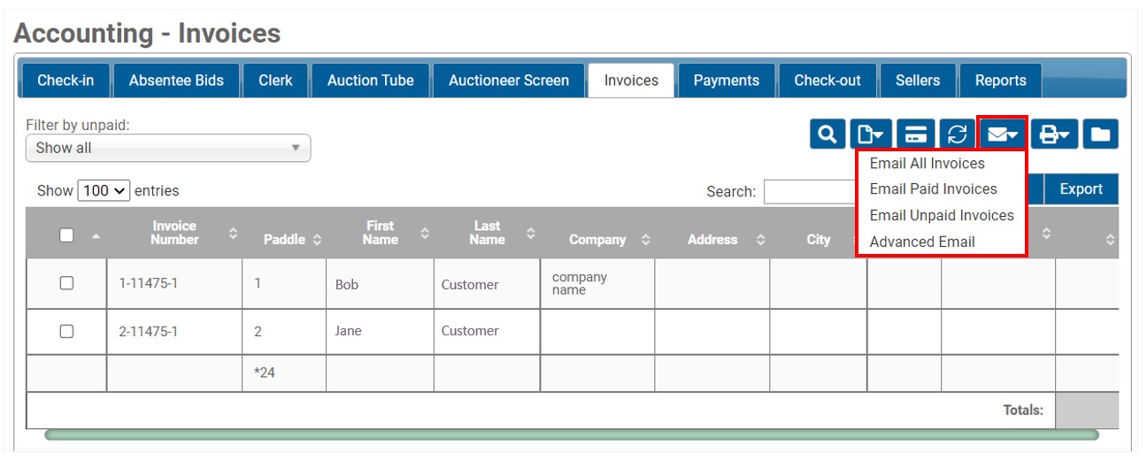Open the Check-out tab
This screenshot has width=1147, height=461.
[x=828, y=81]
